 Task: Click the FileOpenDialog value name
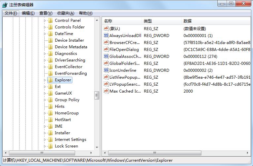tap(124, 49)
